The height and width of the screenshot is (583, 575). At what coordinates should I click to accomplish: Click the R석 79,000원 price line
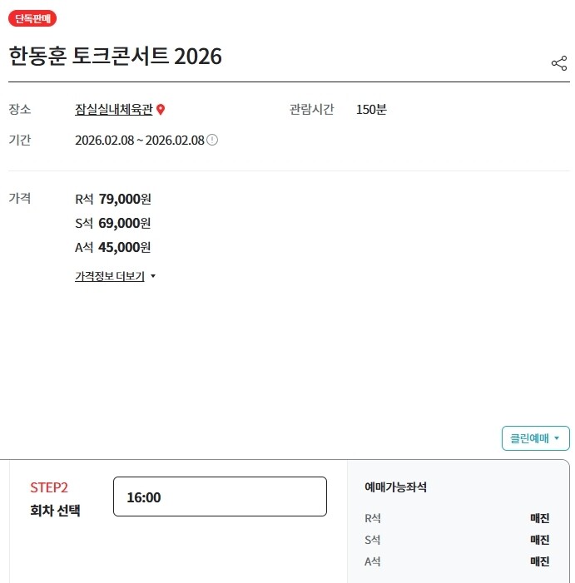113,199
